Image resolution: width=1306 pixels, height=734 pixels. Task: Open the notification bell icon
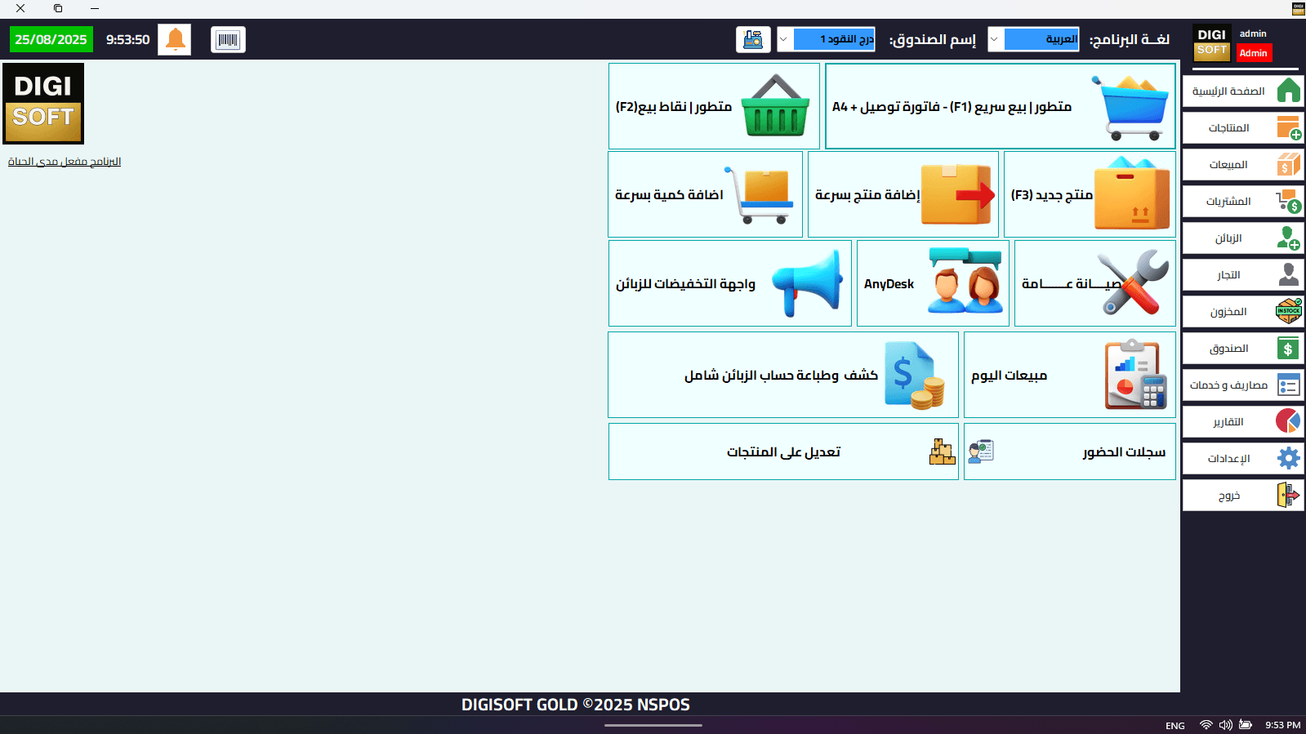[x=175, y=39]
